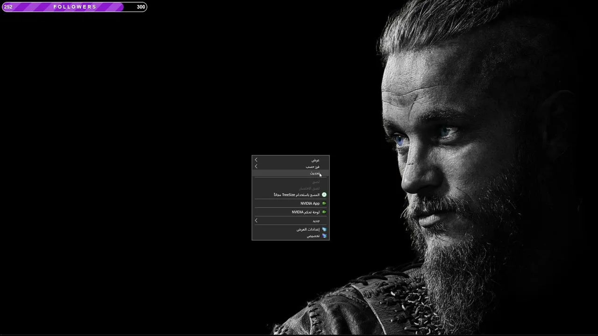Choose the فرز حسب menu label
This screenshot has width=598, height=336.
[313, 167]
